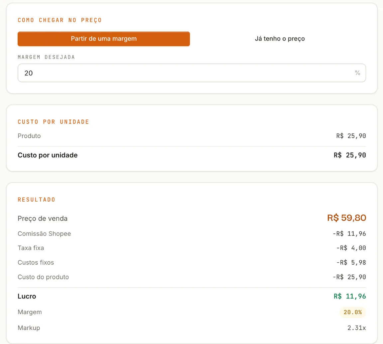The height and width of the screenshot is (344, 383).
Task: Click the 20.0% margin badge
Action: (x=353, y=312)
